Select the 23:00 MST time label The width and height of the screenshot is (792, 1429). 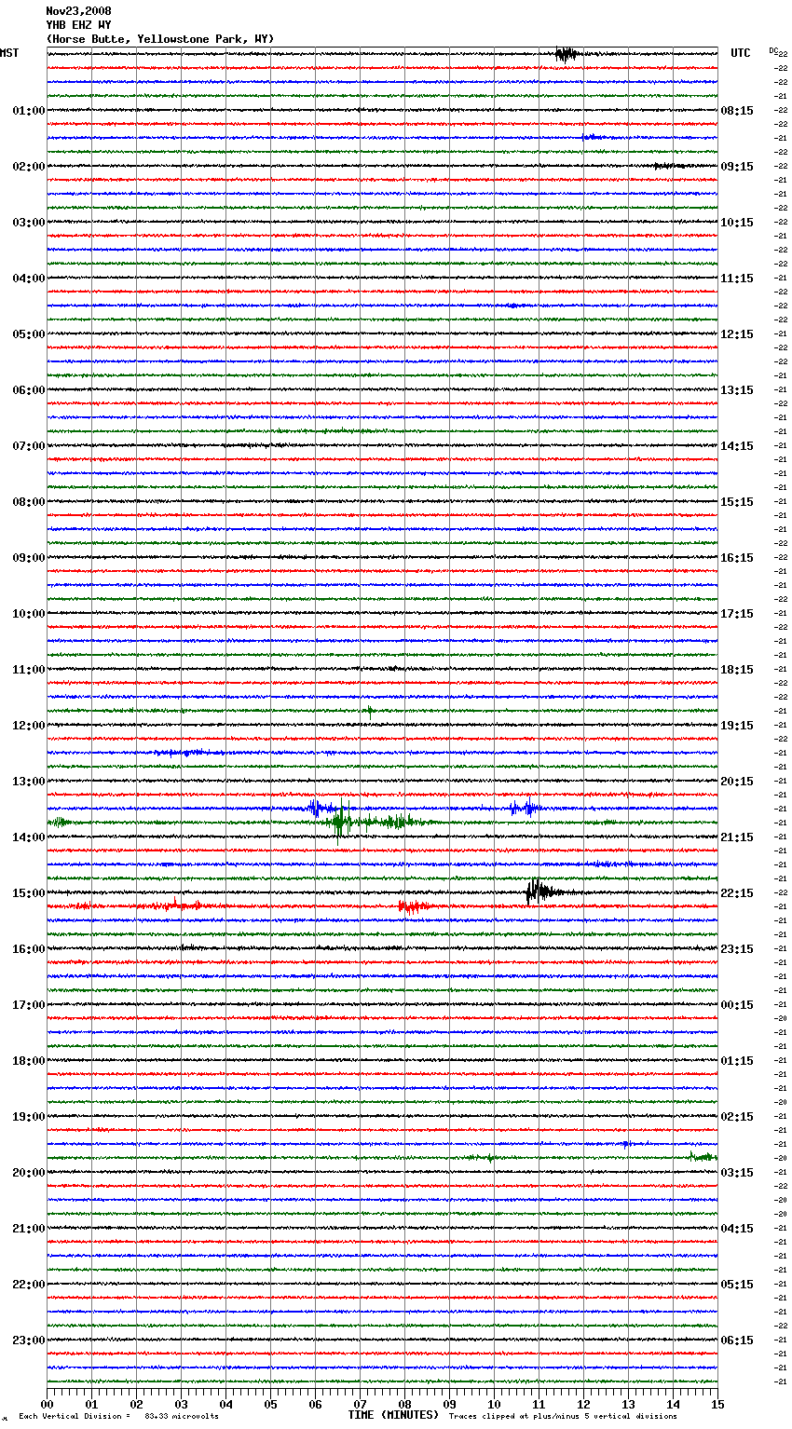tap(29, 1341)
